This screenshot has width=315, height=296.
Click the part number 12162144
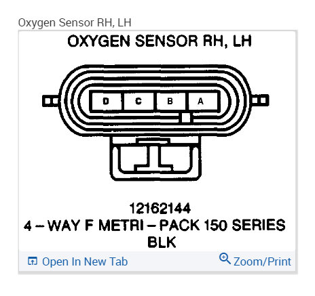pyautogui.click(x=160, y=208)
